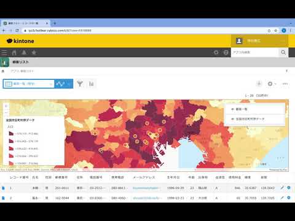Reload the page in the browser
This screenshot has width=295, height=221.
[17, 31]
